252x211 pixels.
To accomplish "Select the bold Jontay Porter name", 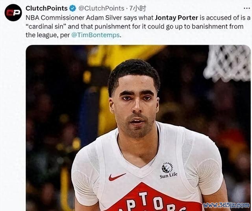I will tap(176, 18).
